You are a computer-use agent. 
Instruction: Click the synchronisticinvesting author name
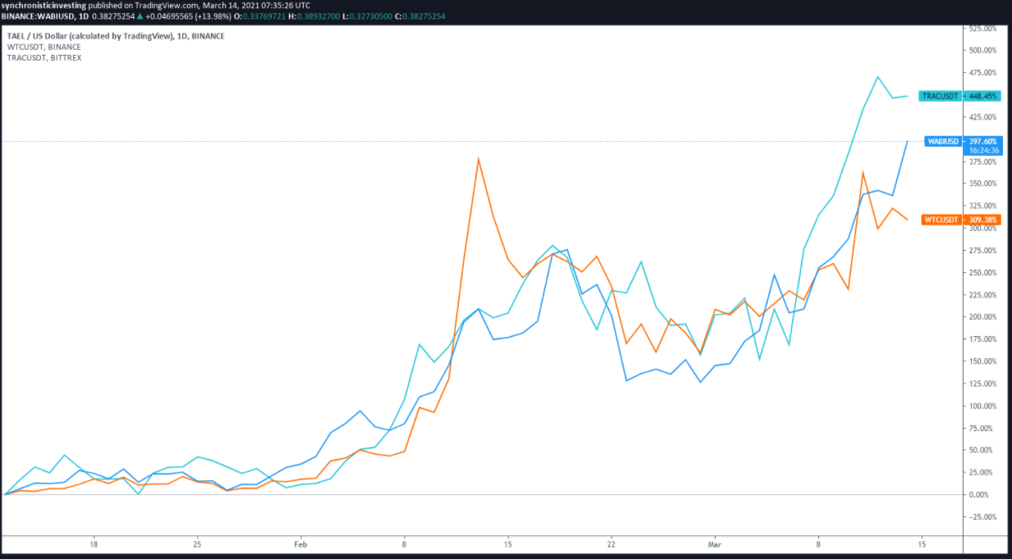[x=44, y=5]
